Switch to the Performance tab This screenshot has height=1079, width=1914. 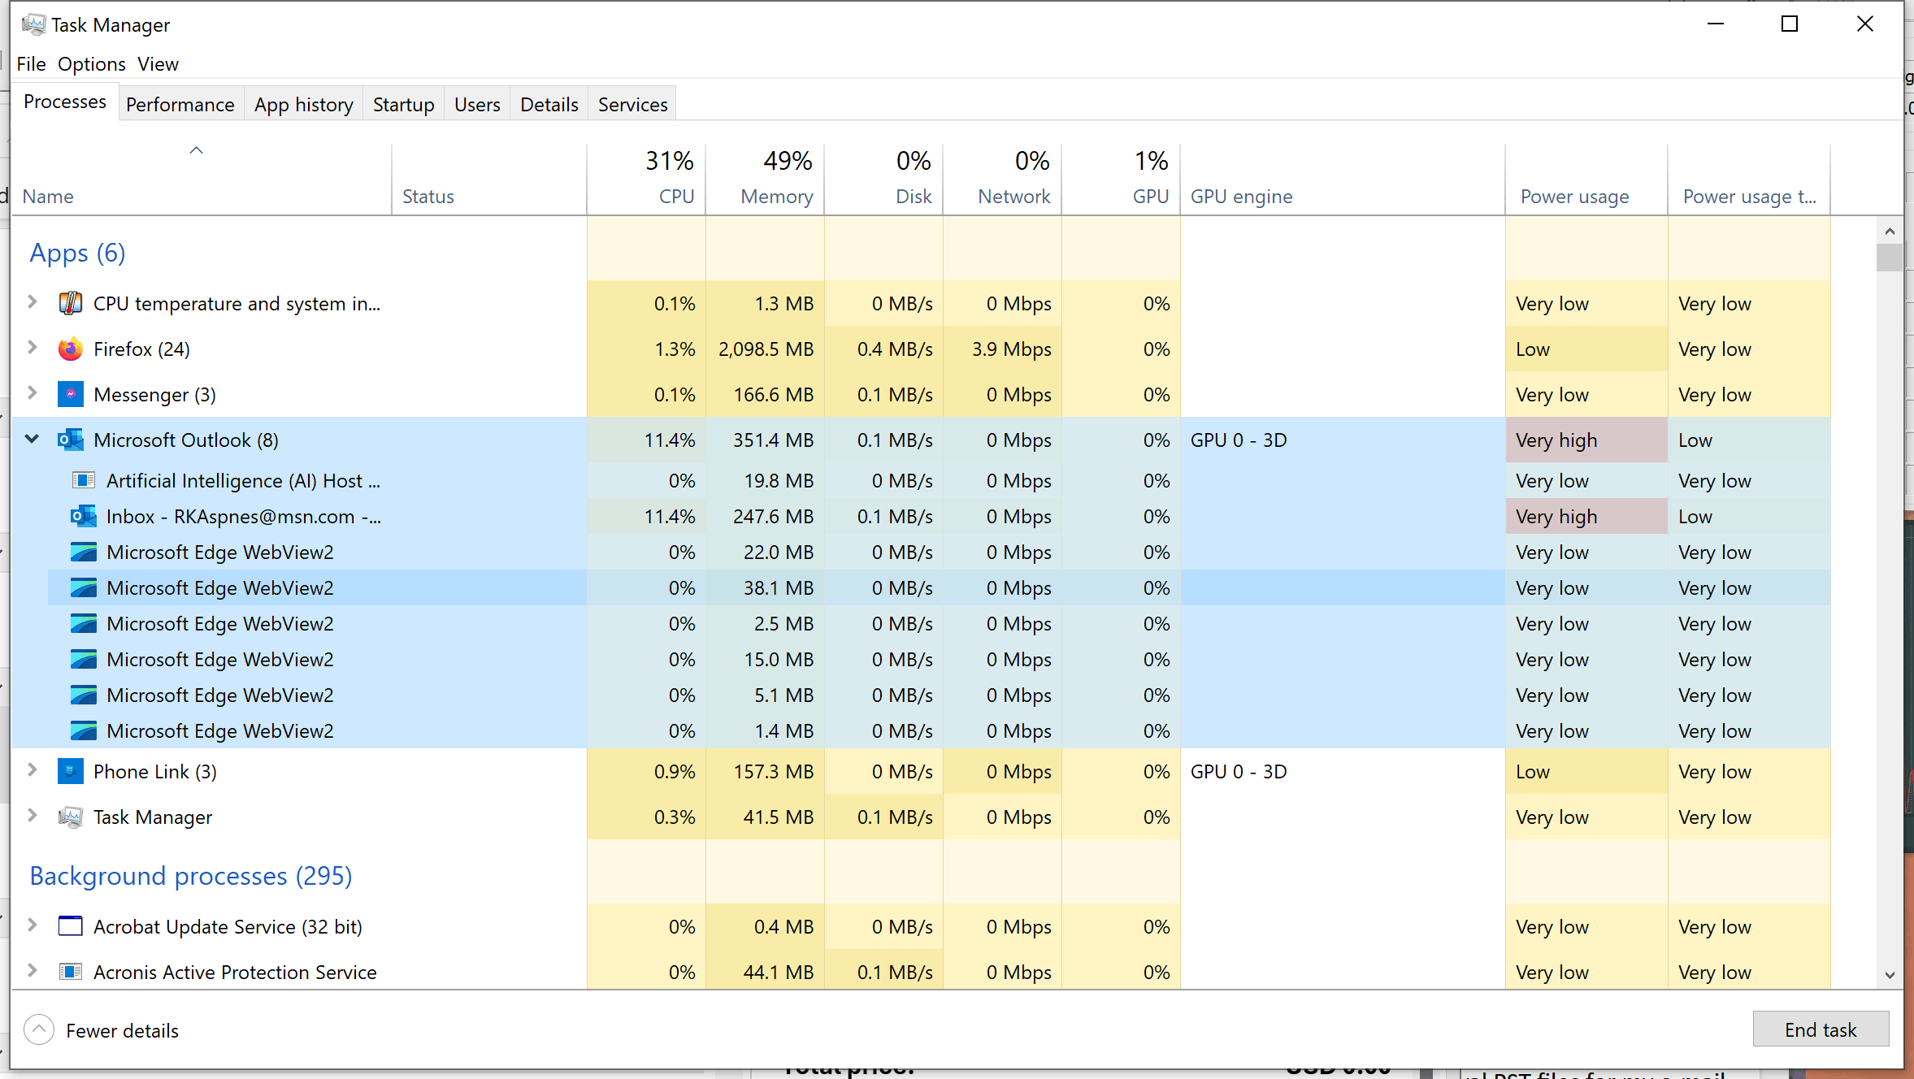click(180, 105)
